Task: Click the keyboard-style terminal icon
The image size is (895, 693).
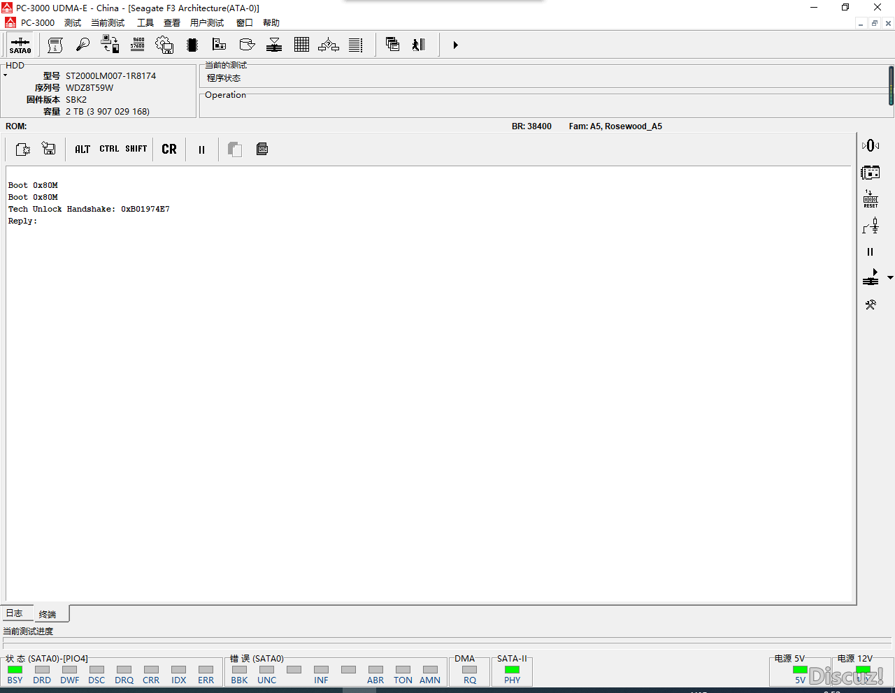Action: tap(262, 149)
